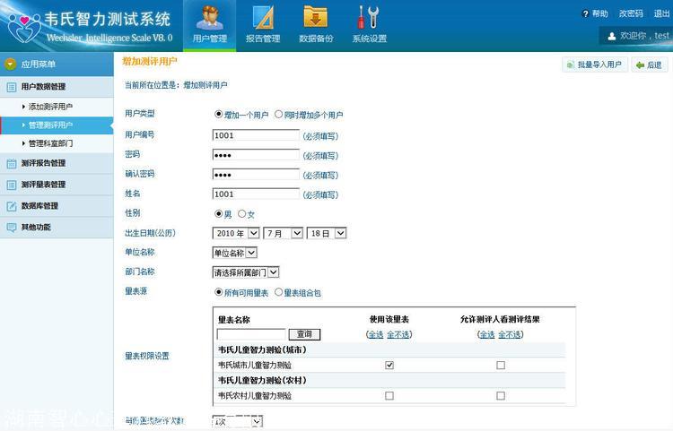Click the 帮助 question mark icon
Image resolution: width=673 pixels, height=431 pixels.
point(585,13)
